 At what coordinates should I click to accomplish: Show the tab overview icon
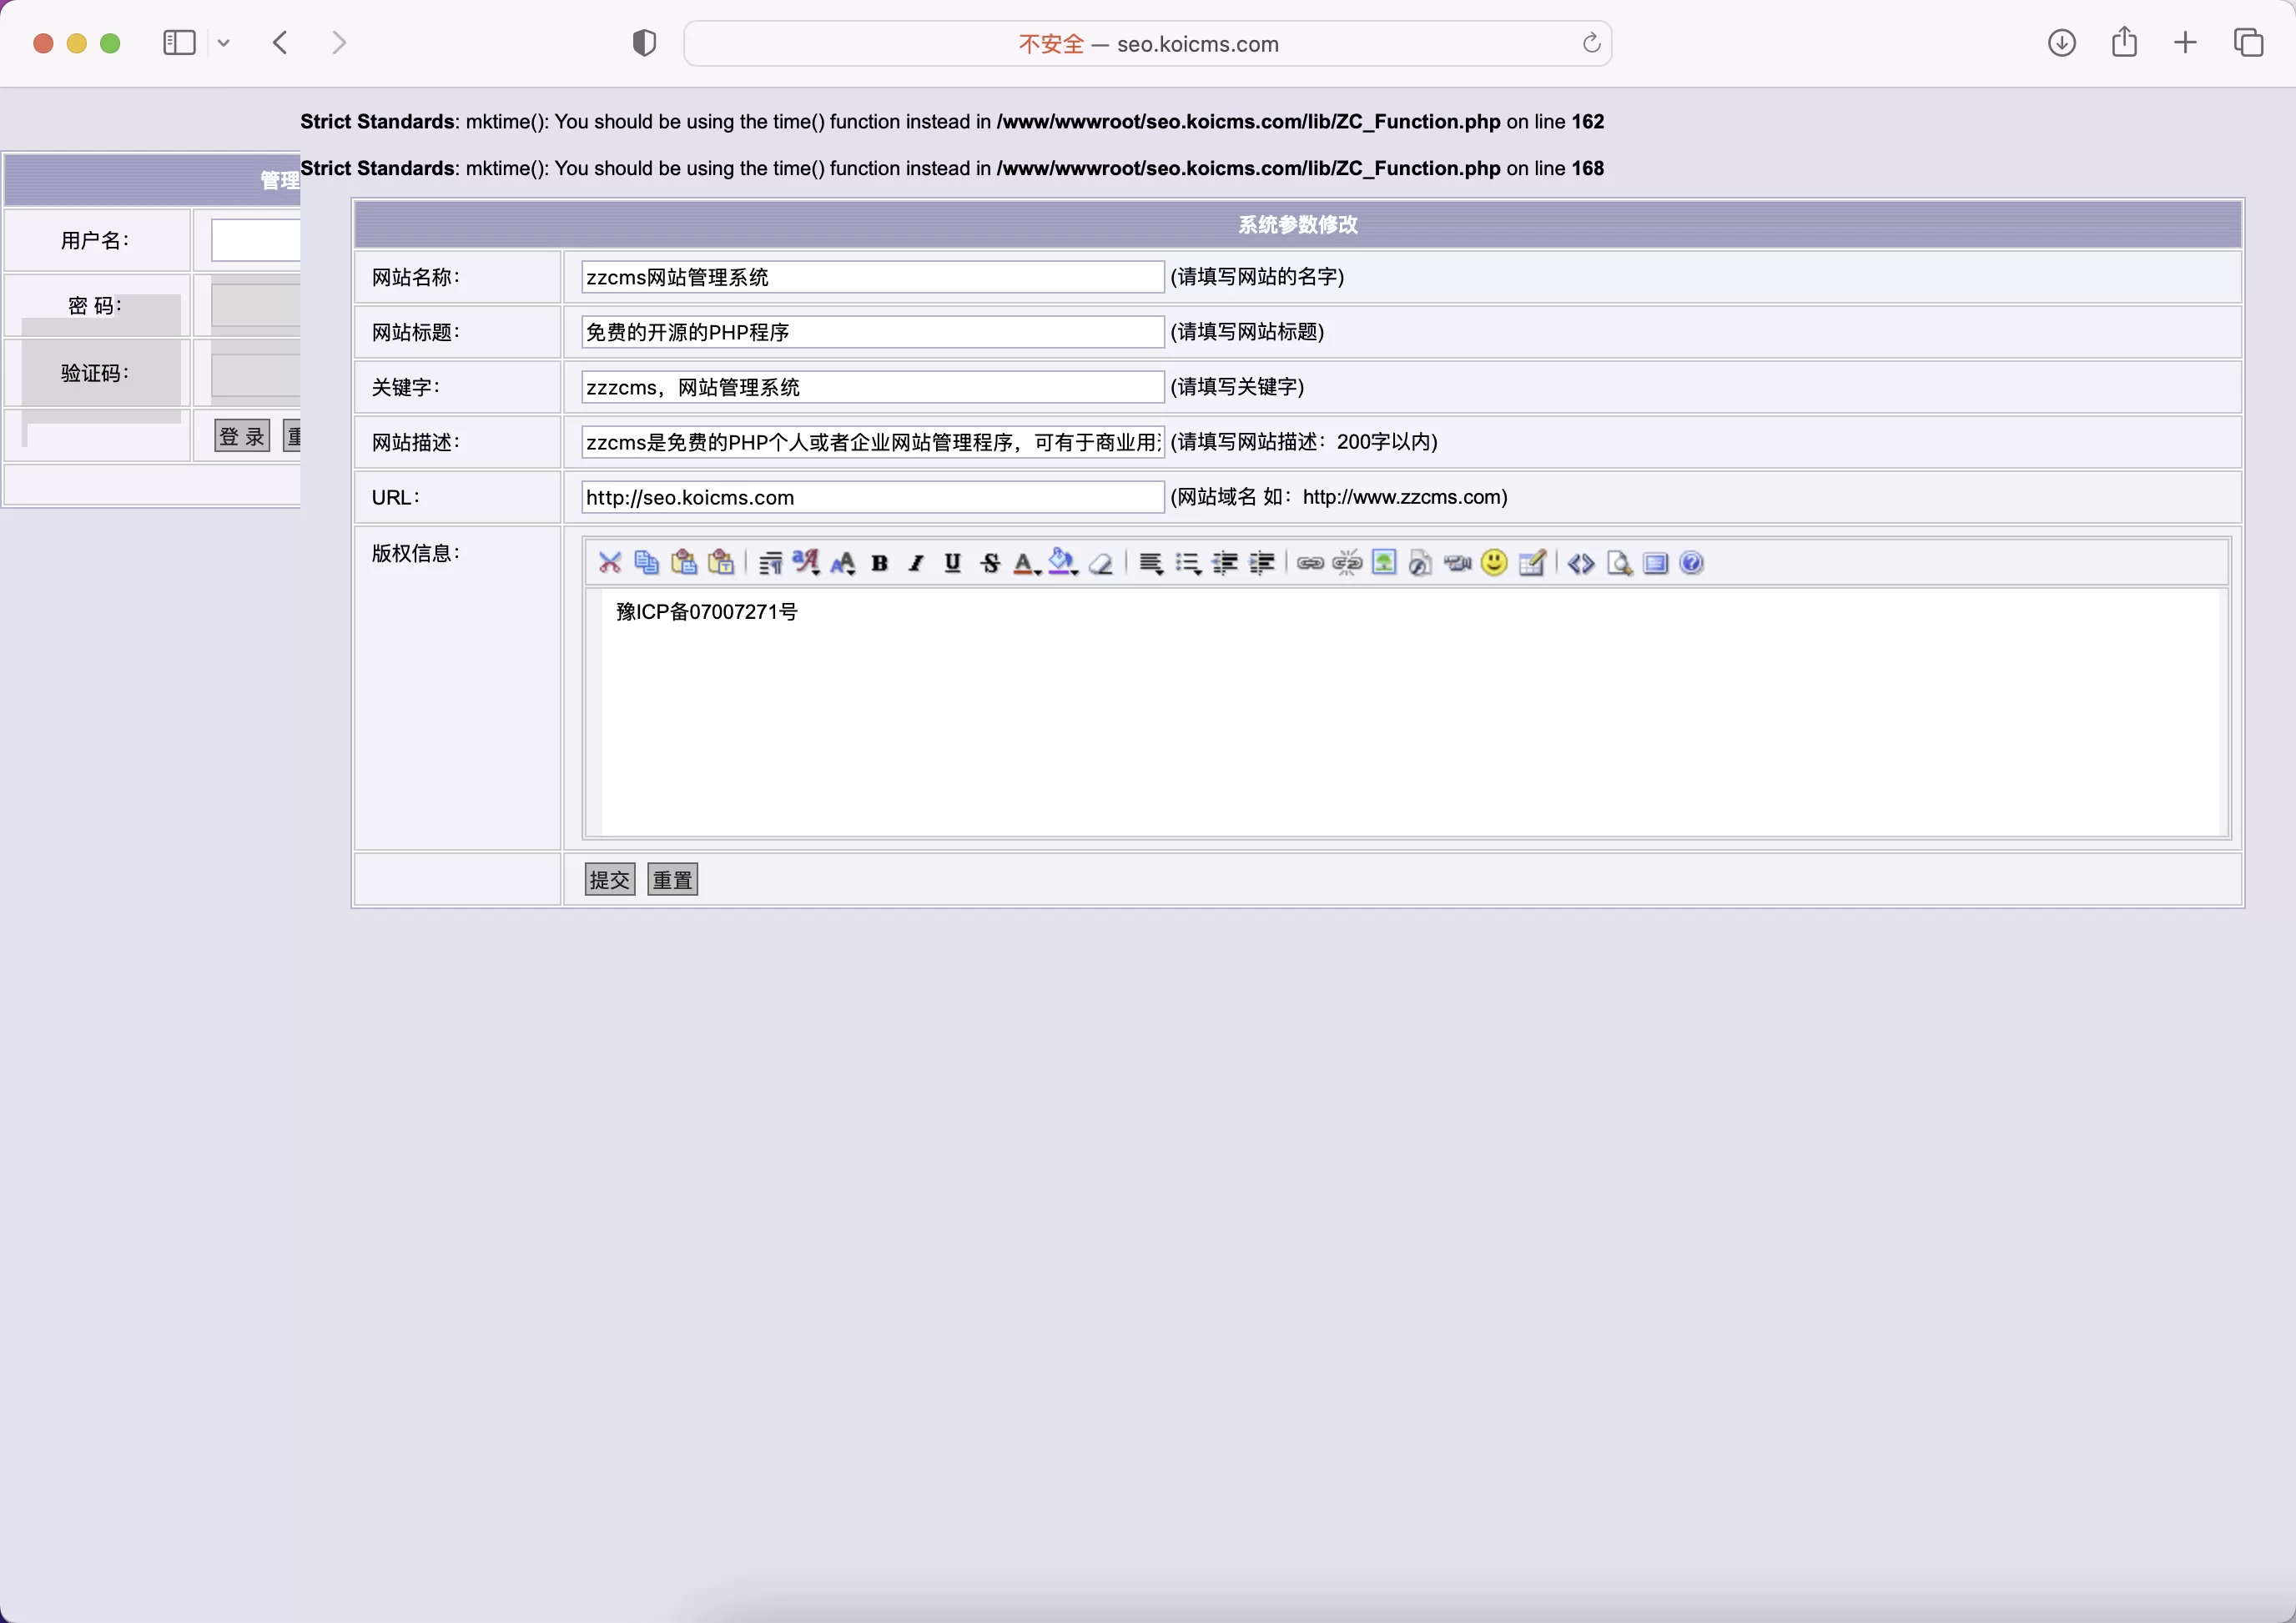pyautogui.click(x=2249, y=43)
